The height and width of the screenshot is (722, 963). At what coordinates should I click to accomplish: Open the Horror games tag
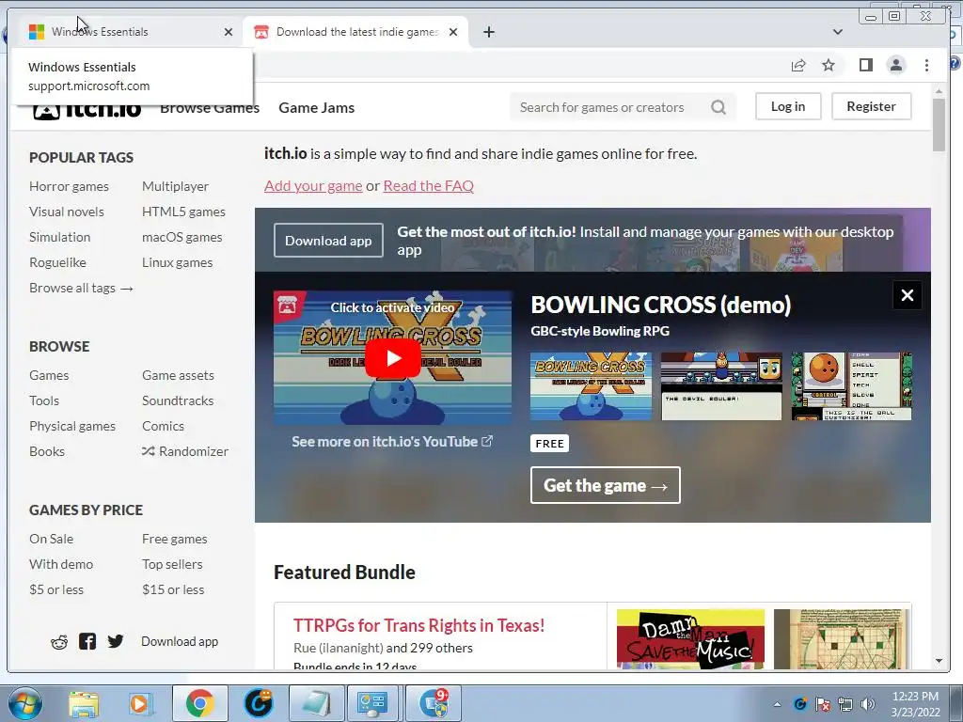pos(69,186)
